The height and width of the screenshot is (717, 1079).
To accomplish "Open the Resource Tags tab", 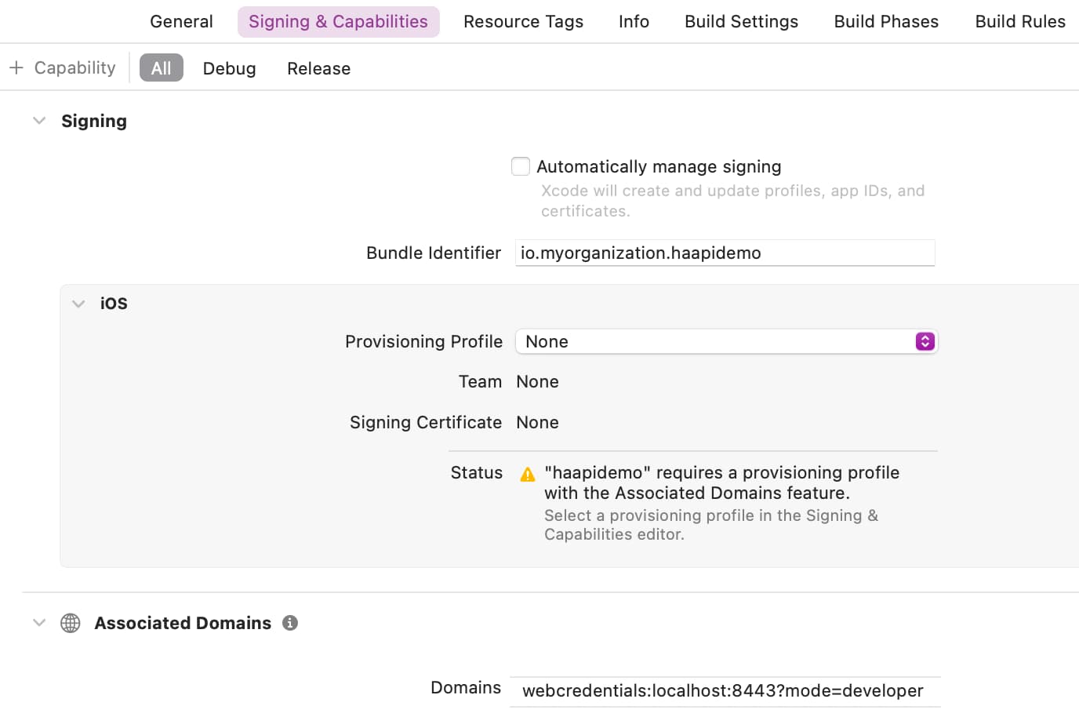I will pyautogui.click(x=523, y=21).
